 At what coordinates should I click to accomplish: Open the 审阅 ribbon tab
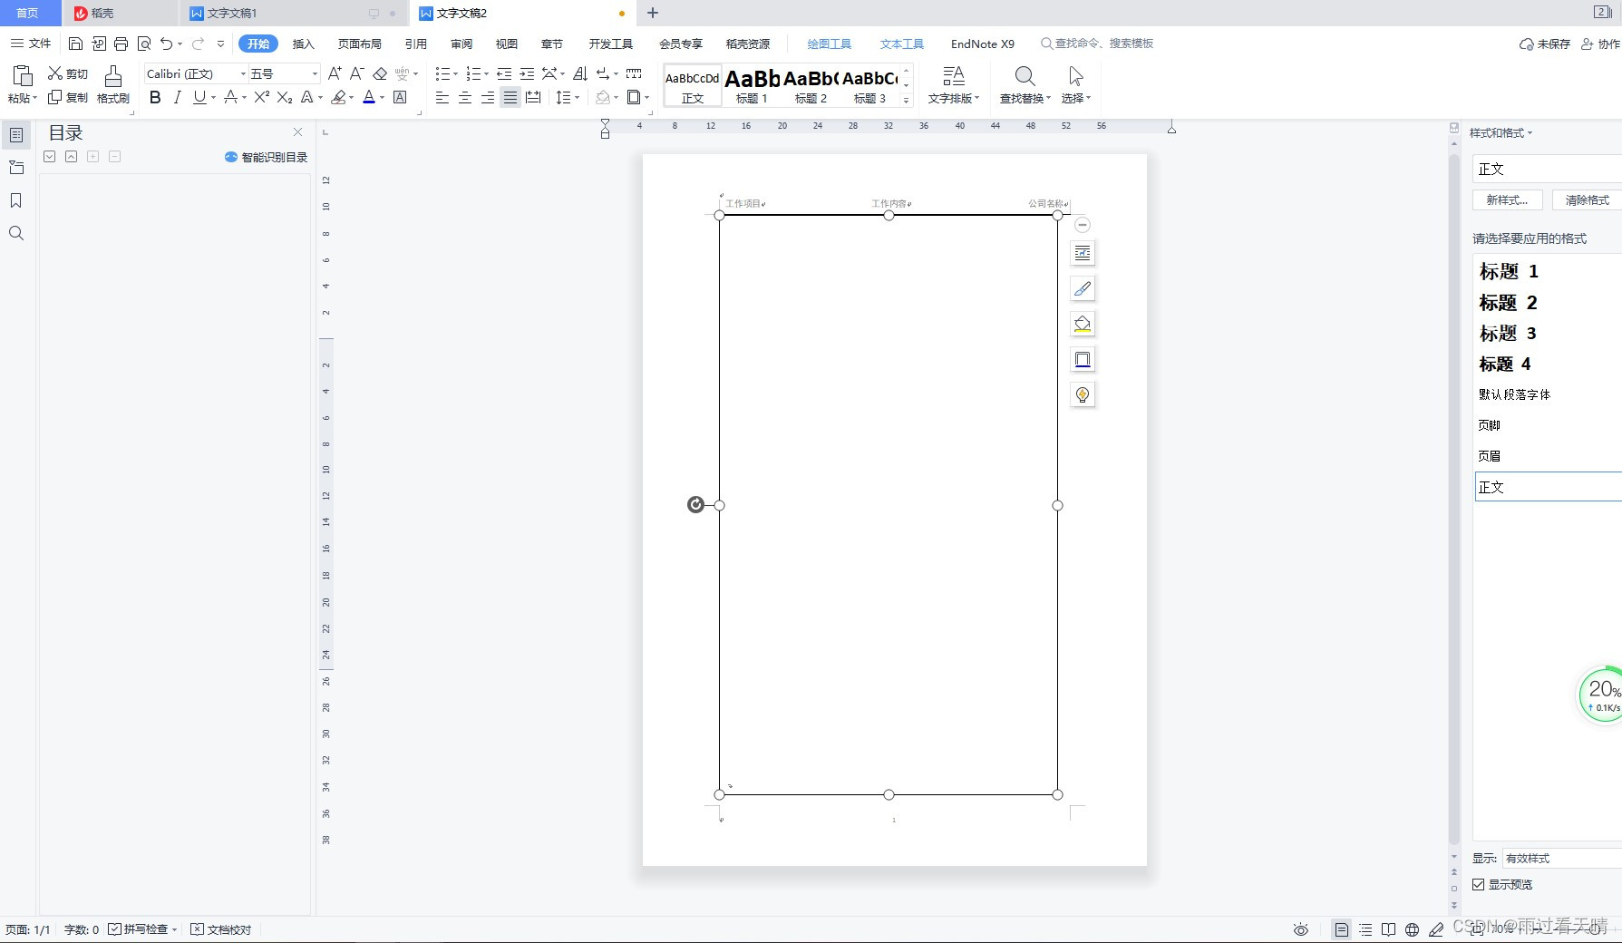[461, 44]
